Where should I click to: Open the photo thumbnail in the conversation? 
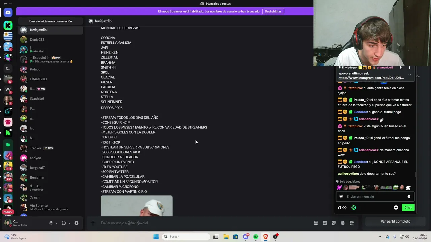[137, 206]
